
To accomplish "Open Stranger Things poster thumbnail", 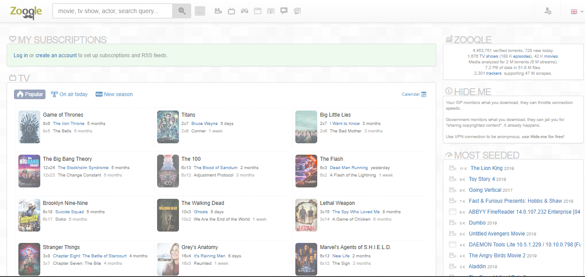I will click(x=29, y=259).
